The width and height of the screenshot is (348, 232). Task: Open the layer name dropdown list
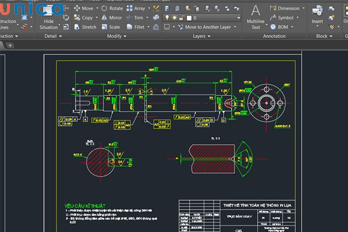click(238, 18)
